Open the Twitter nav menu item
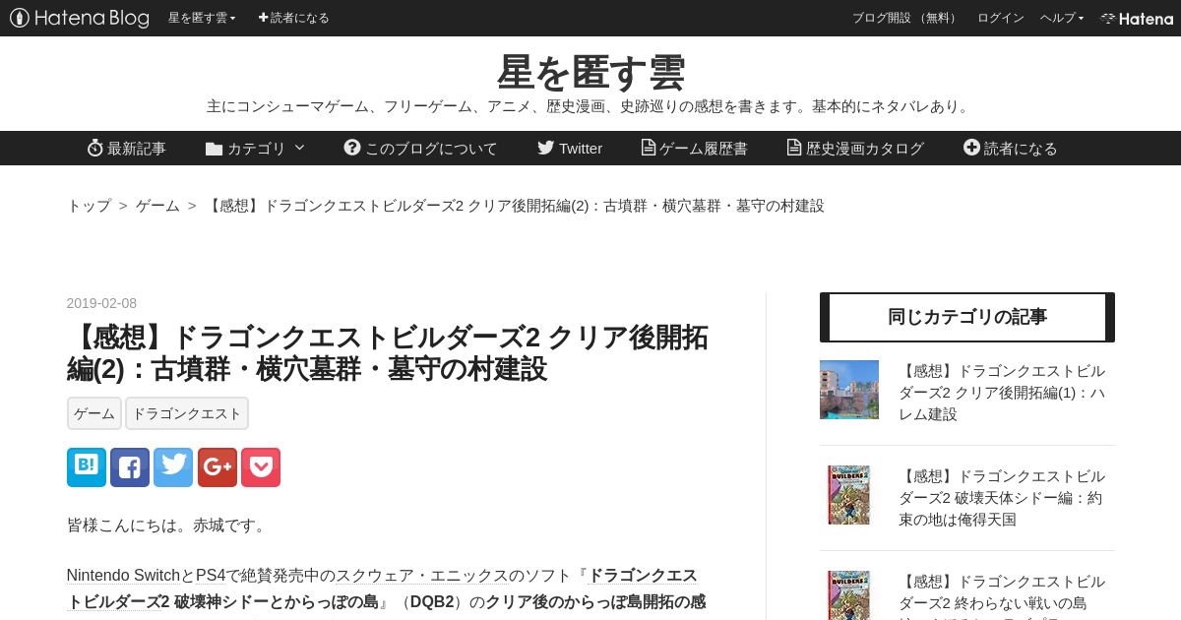 570,148
